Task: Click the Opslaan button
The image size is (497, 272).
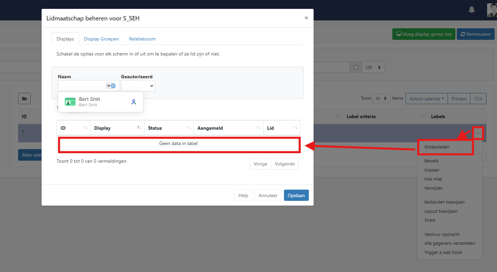Action: pos(296,195)
